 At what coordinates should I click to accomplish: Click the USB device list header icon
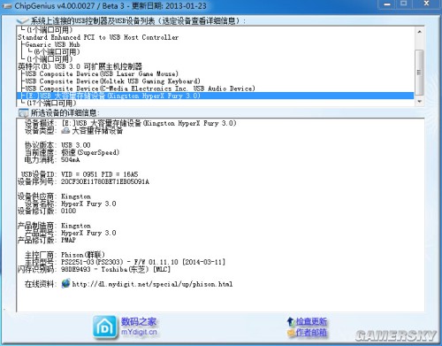point(23,20)
